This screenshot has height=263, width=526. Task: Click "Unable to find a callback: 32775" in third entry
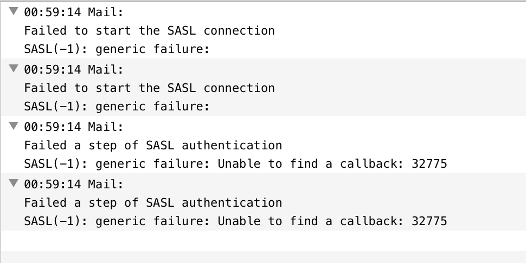(x=332, y=164)
